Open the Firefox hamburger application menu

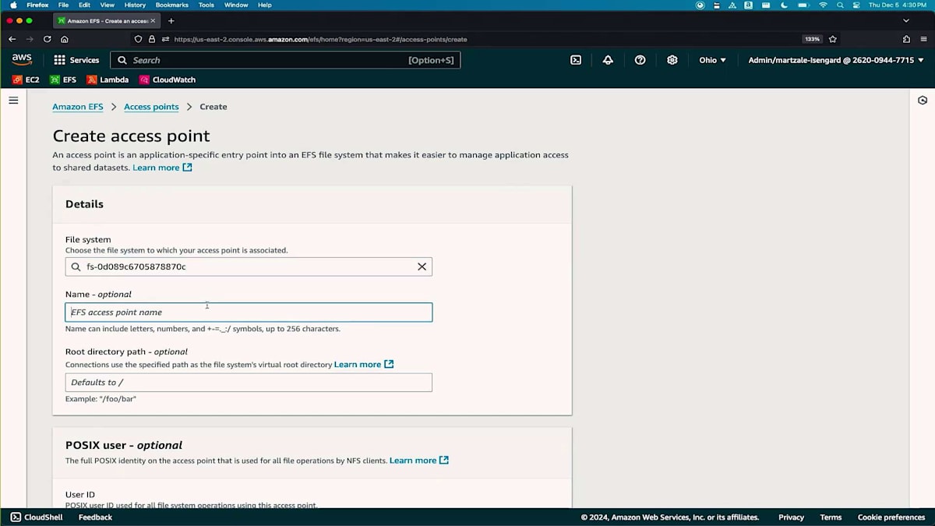923,39
